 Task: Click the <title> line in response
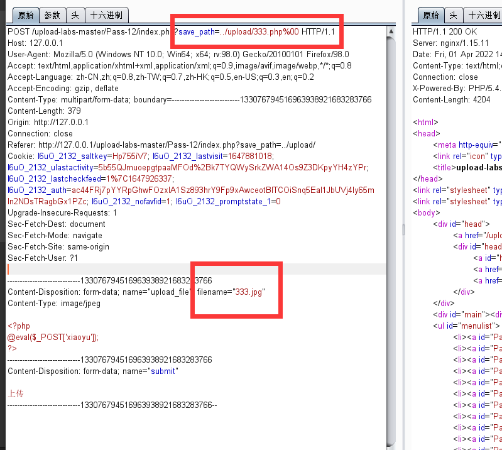pos(467,167)
